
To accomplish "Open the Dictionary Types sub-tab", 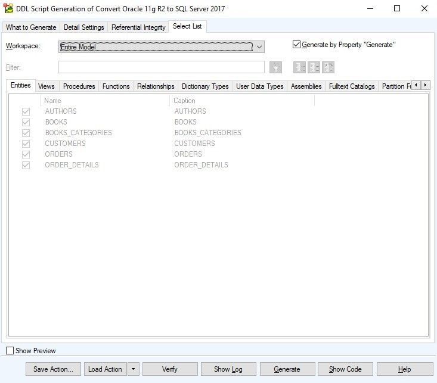I will pos(205,86).
